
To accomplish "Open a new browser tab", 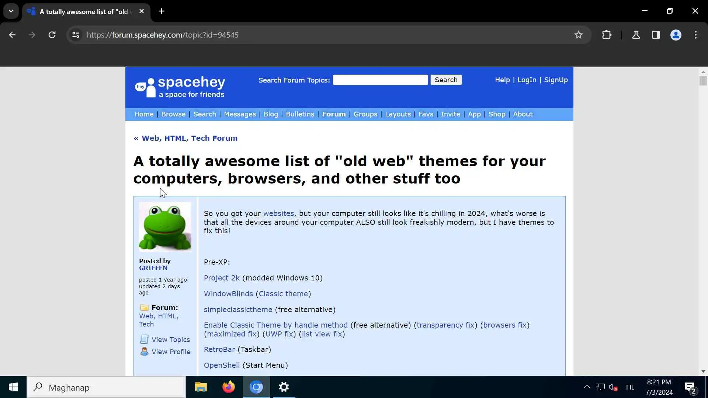I will (162, 11).
